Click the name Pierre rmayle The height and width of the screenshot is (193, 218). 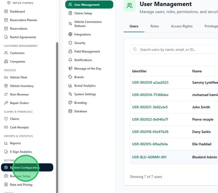(203, 119)
